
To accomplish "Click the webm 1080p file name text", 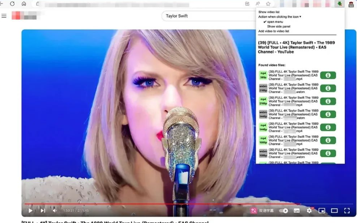I will [293, 153].
